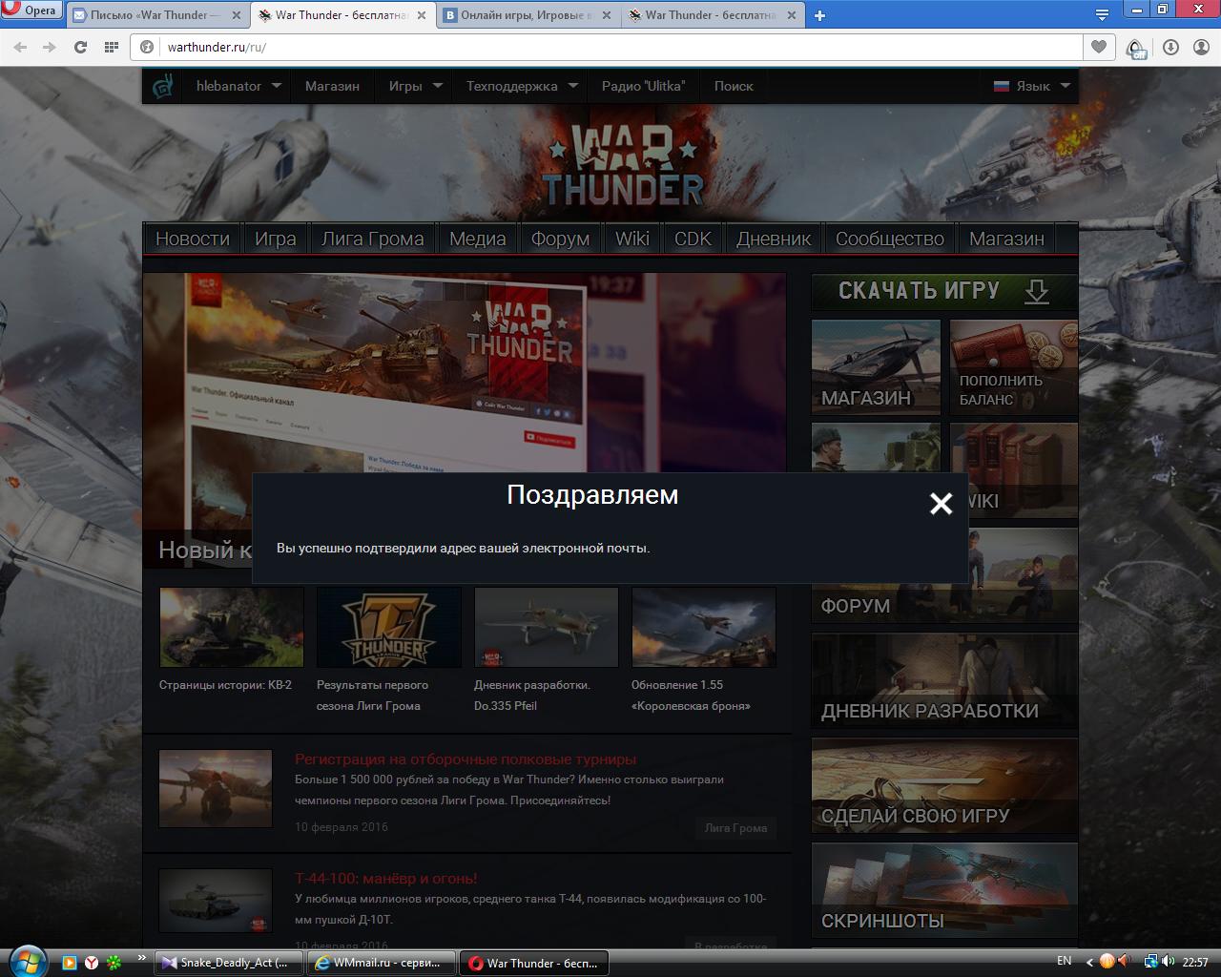Screen dimensions: 1221x977
Task: Click the Лига Грома tag button
Action: 735,828
